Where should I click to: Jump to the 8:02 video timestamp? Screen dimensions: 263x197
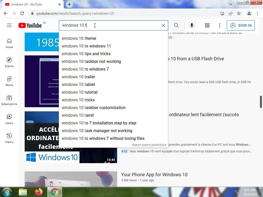[x=124, y=151]
